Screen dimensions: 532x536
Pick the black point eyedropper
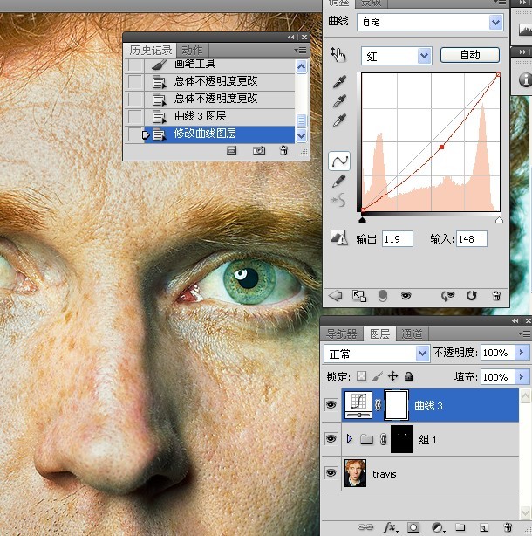tap(339, 82)
